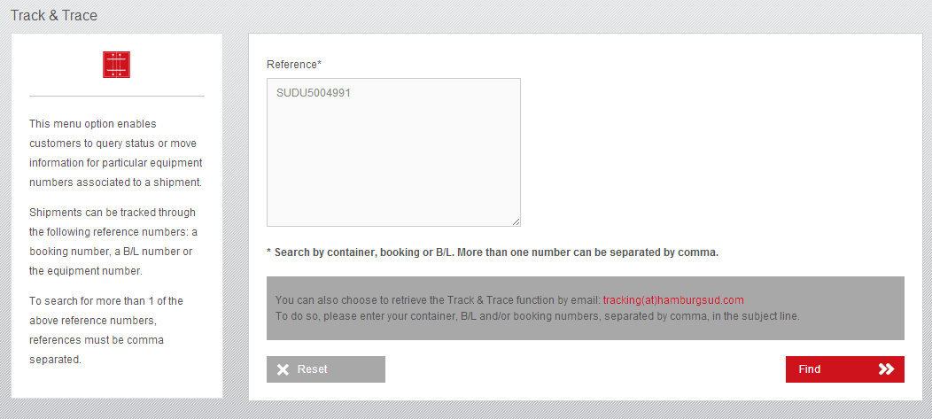Click the X icon on Reset button
The image size is (932, 419).
pos(283,369)
